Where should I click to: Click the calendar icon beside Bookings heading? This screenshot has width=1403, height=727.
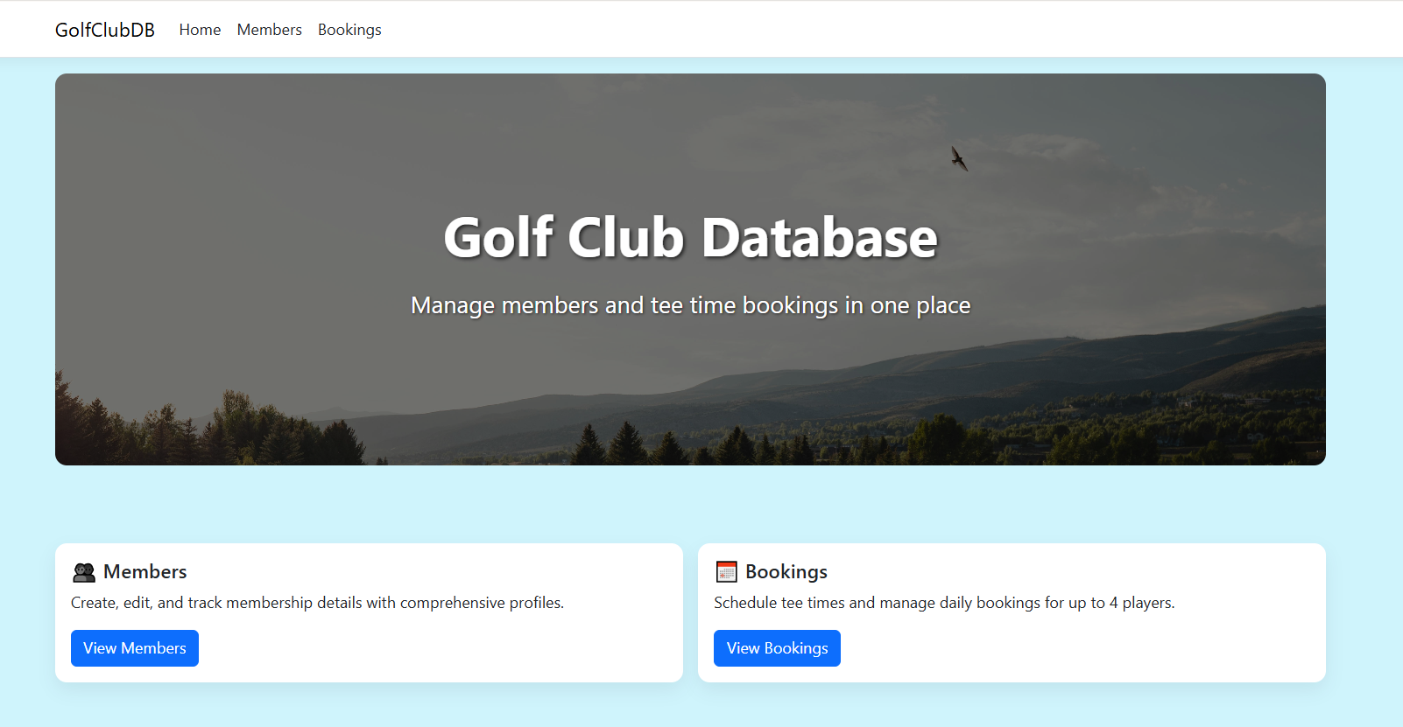coord(727,572)
